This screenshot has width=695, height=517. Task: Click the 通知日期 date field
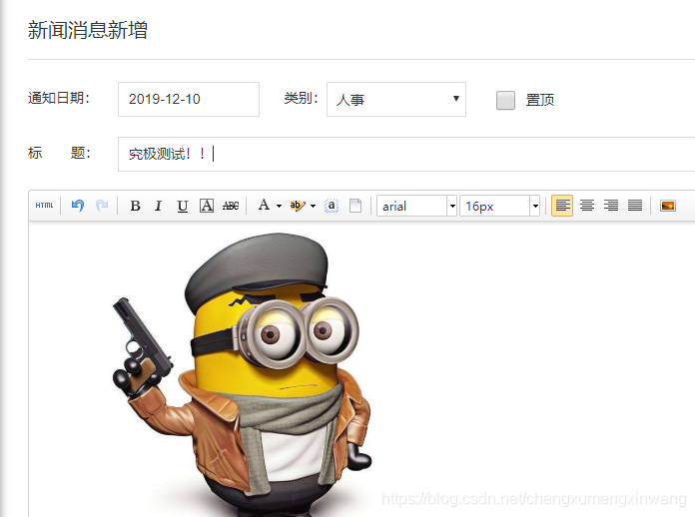[x=189, y=99]
